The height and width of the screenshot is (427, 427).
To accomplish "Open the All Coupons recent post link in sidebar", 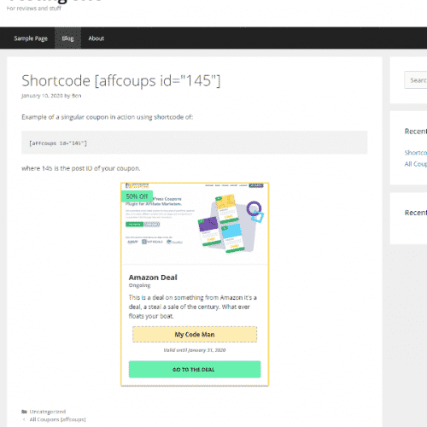I will click(x=416, y=164).
